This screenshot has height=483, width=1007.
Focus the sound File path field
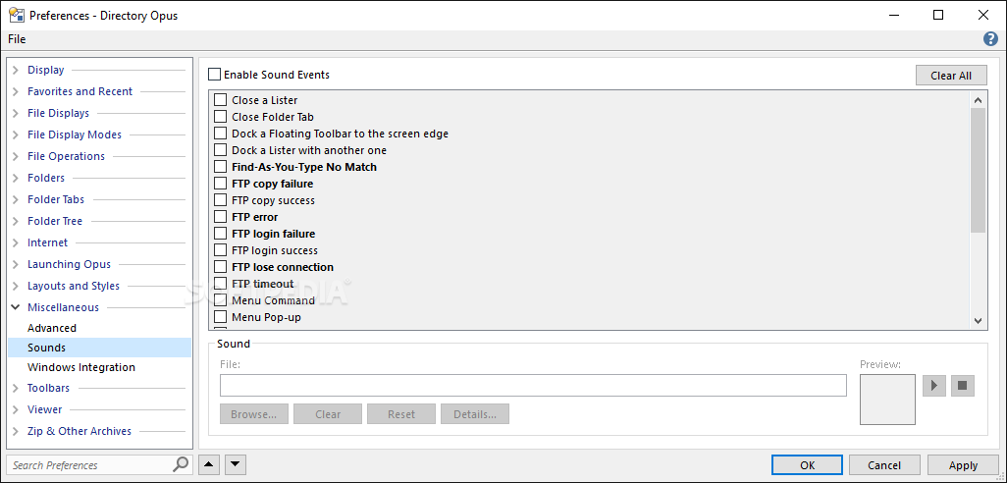tap(533, 386)
